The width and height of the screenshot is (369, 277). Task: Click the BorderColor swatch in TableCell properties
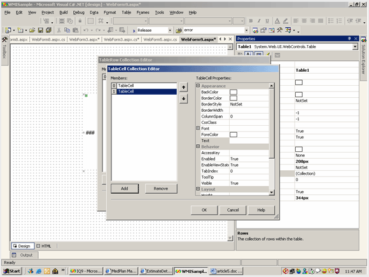[x=233, y=98]
